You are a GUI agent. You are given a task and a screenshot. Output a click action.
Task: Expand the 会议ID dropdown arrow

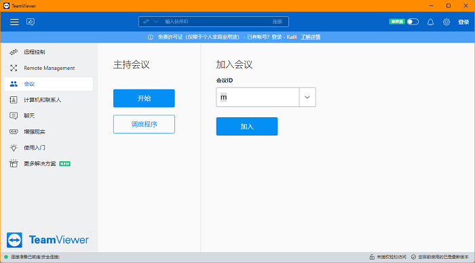point(307,97)
